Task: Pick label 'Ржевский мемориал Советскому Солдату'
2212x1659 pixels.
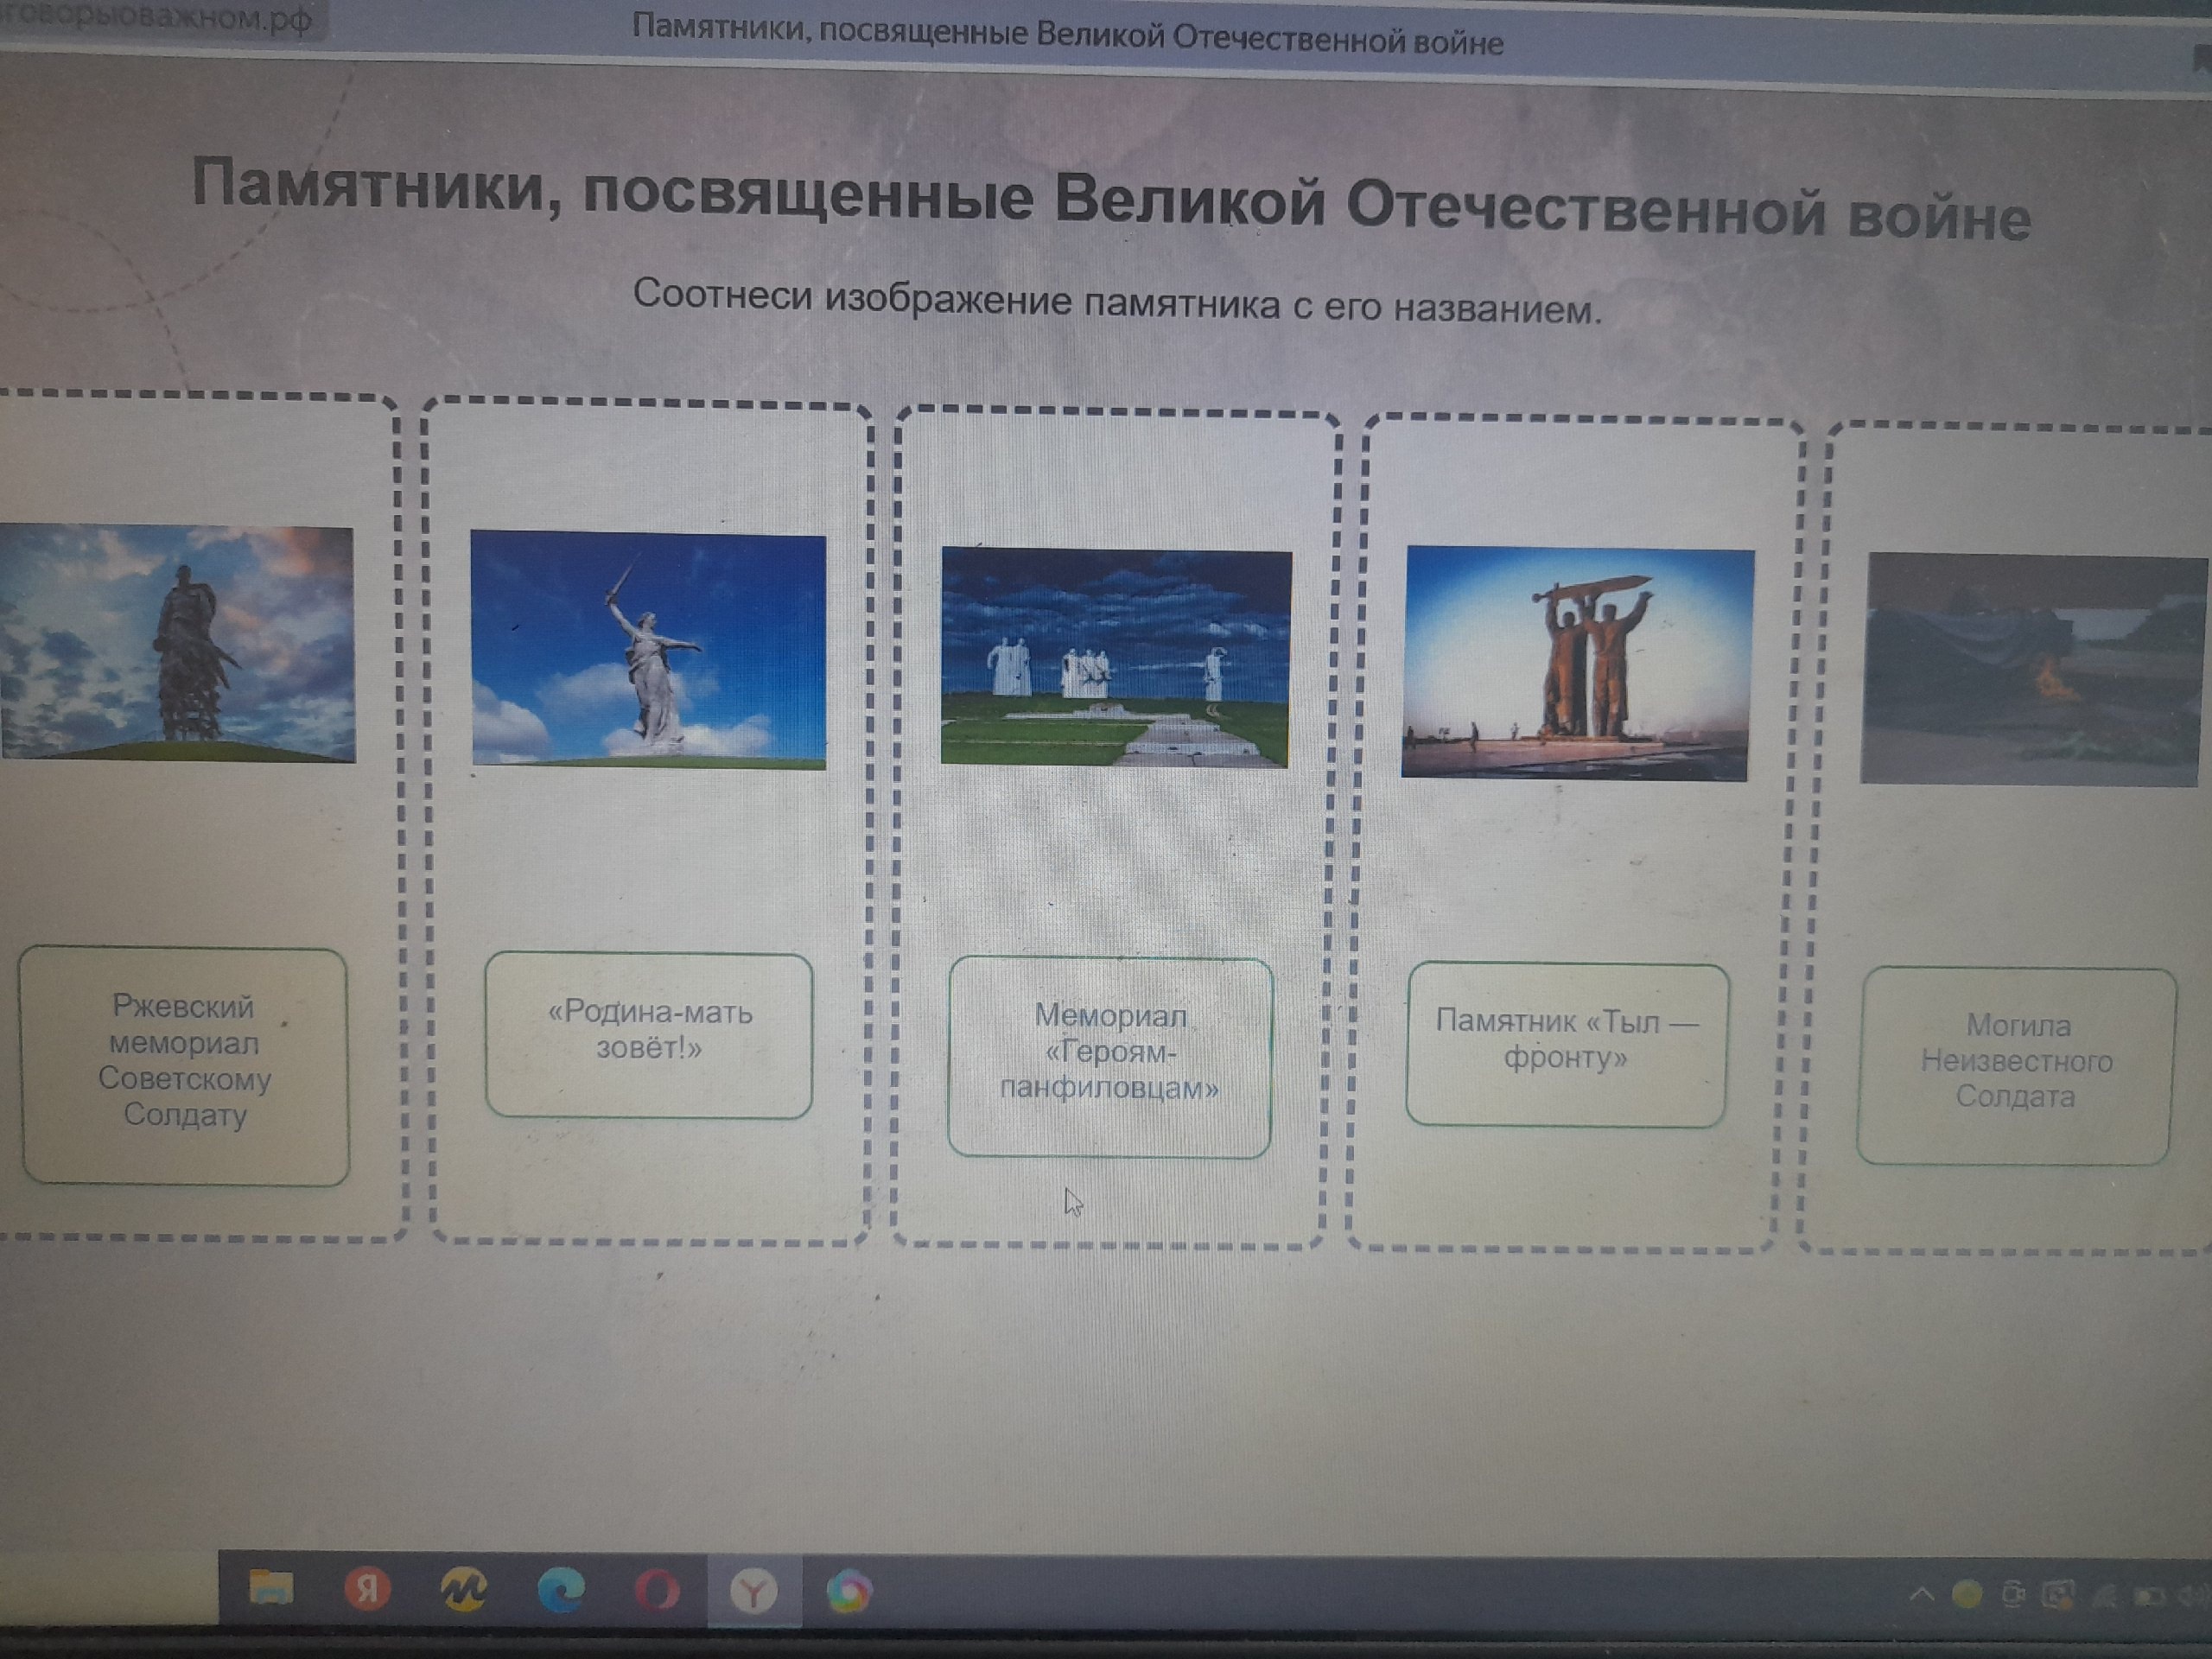Action: pos(185,1065)
